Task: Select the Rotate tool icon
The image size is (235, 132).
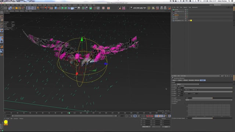Action: pos(20,8)
